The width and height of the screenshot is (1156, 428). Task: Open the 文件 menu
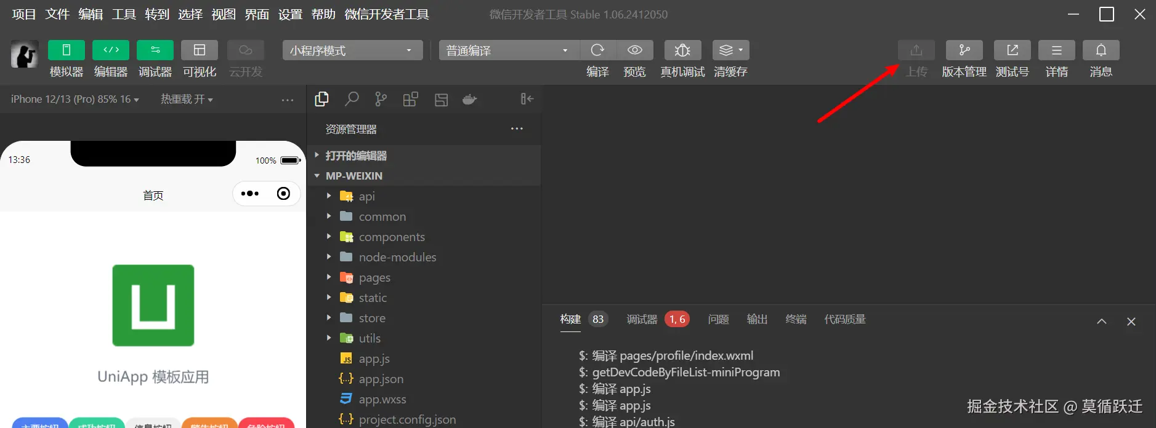coord(57,14)
